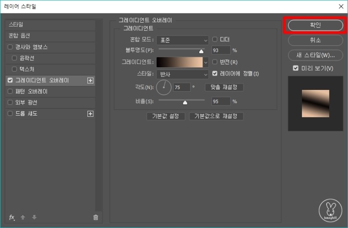Click the trash delete effect icon
Viewport: 348px width, 228px height.
(x=96, y=217)
